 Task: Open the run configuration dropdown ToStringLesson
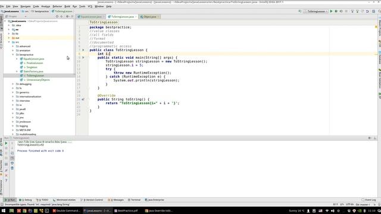316,11
